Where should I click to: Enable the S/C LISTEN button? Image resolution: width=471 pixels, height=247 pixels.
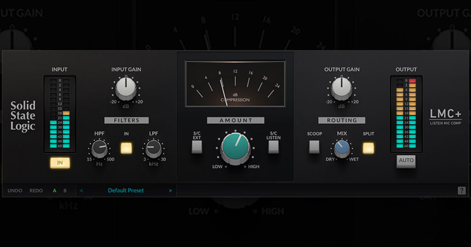click(x=273, y=146)
